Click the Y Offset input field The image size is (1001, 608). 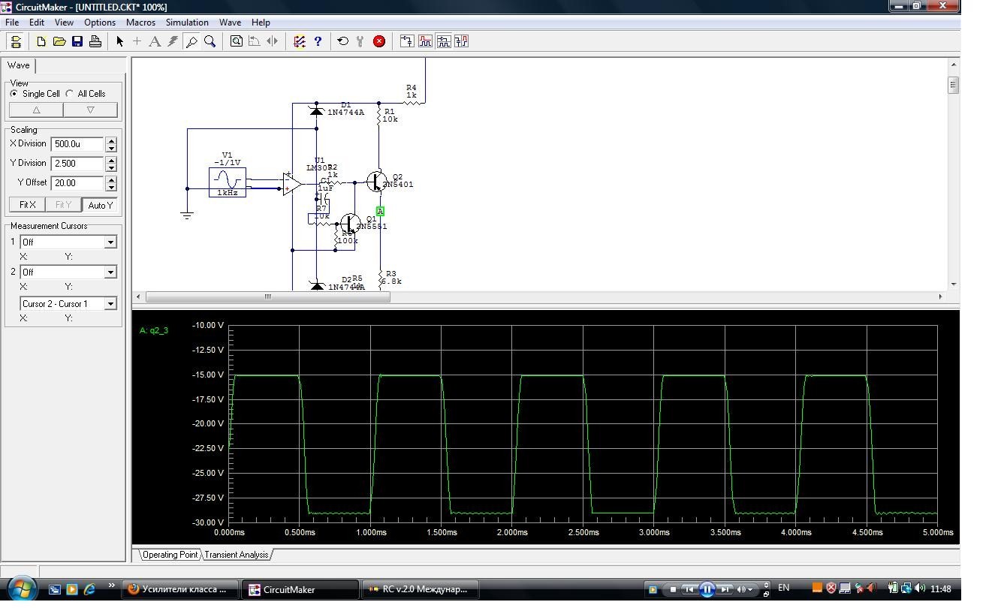[x=77, y=182]
